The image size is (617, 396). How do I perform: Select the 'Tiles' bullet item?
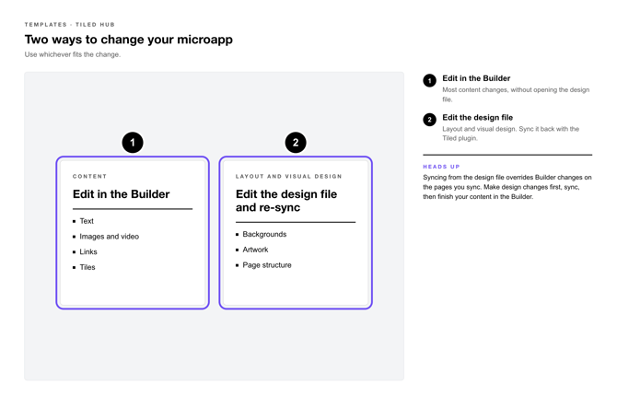pyautogui.click(x=87, y=267)
